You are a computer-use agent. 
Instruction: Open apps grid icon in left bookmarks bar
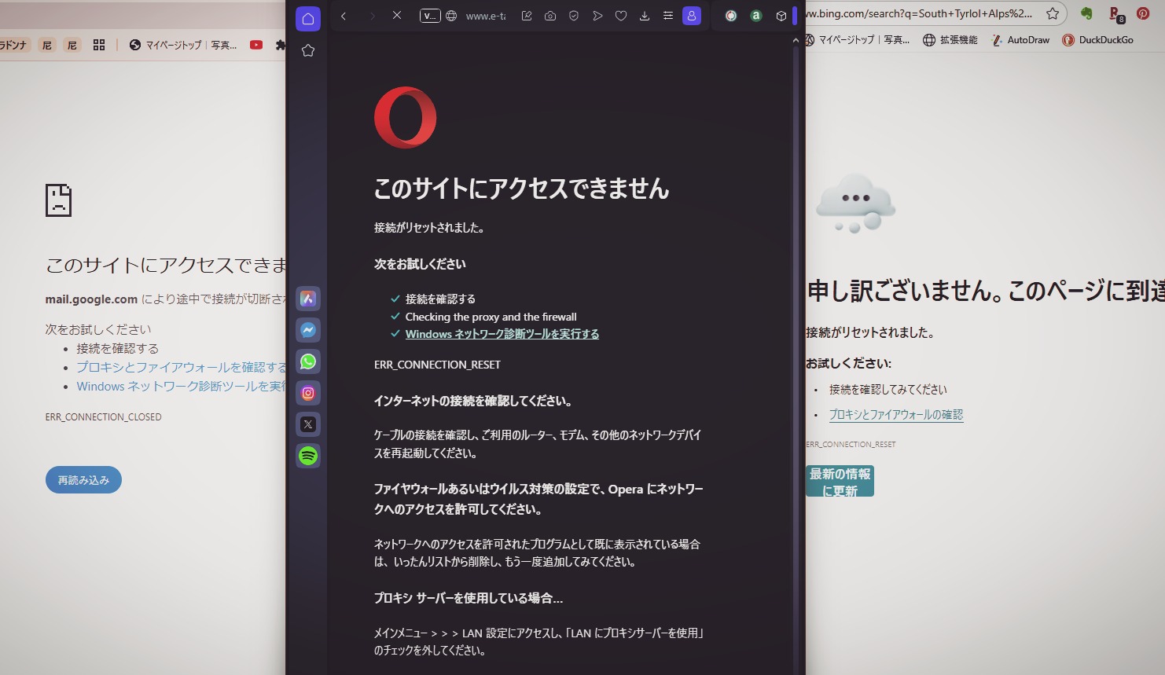tap(99, 45)
